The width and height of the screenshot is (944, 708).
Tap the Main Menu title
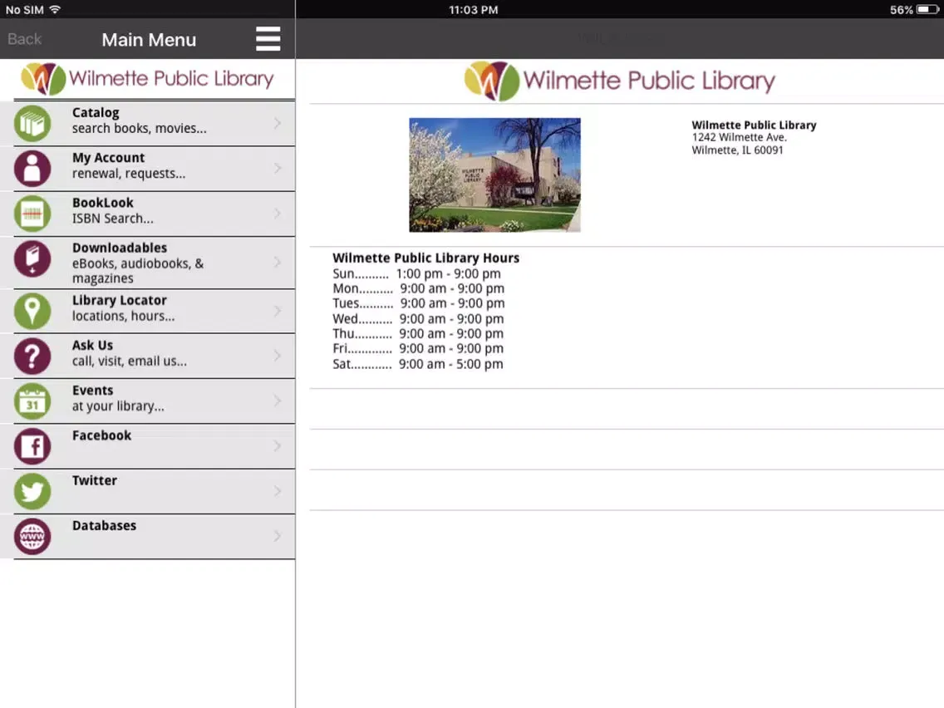click(149, 40)
